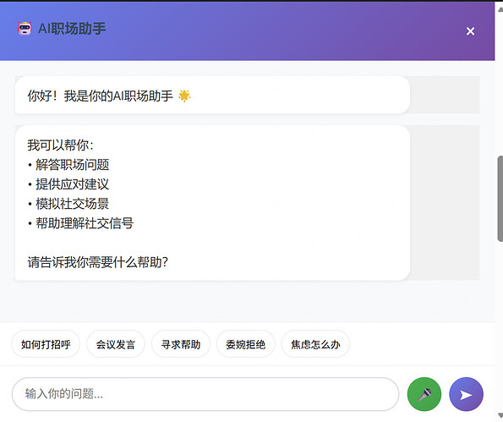Click the 提供应对建议 bullet line

[x=68, y=184]
